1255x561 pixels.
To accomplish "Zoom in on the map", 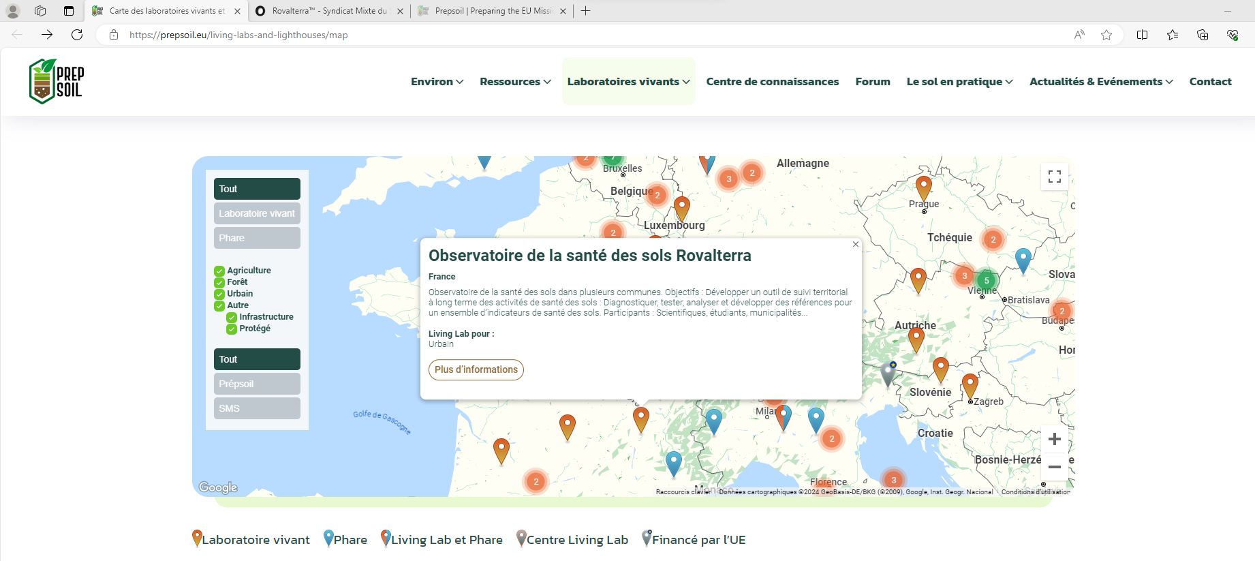I will pyautogui.click(x=1055, y=439).
